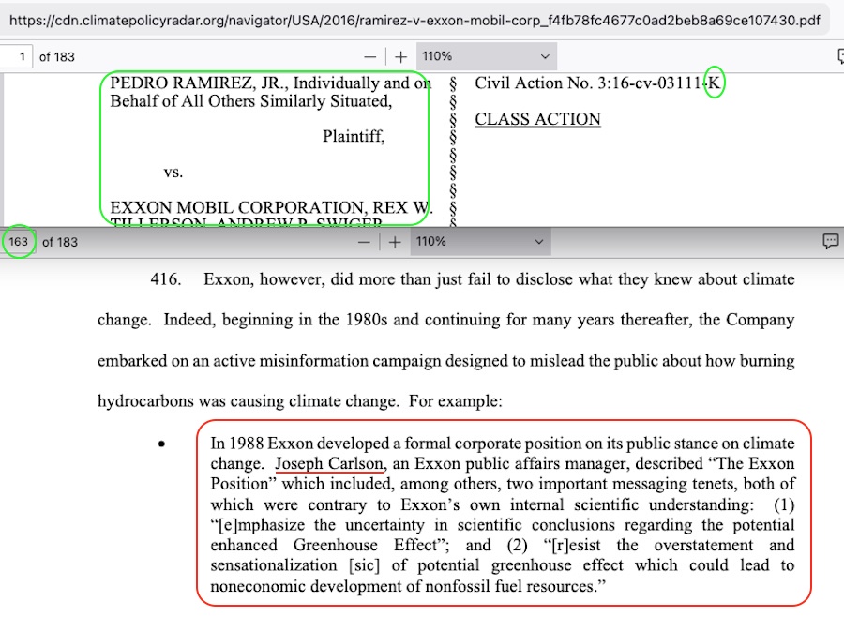
Task: Click the climatepolicyradar PDF URL in address bar
Action: [x=413, y=19]
